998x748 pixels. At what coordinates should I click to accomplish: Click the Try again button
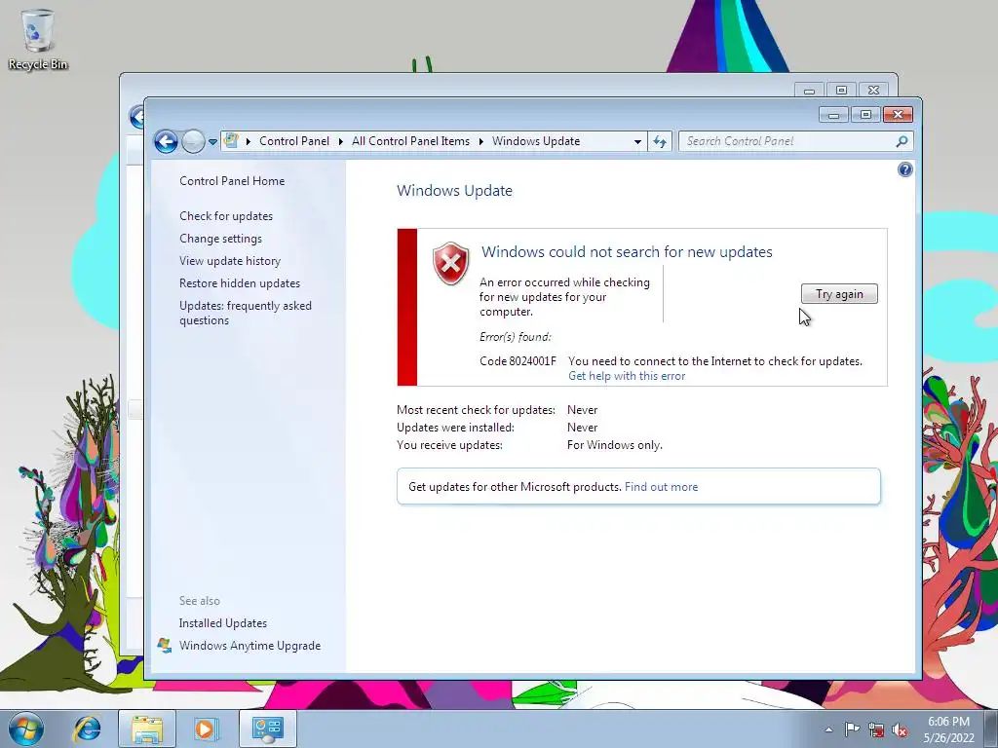pos(839,294)
